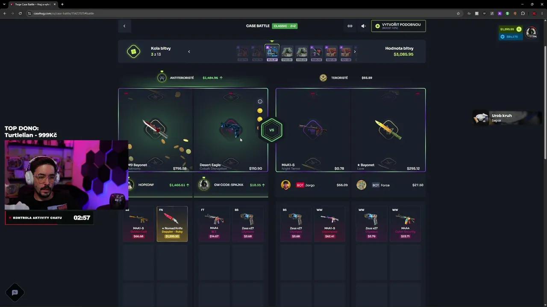Select the Zeus x27 $3.79 card

[x=371, y=224]
